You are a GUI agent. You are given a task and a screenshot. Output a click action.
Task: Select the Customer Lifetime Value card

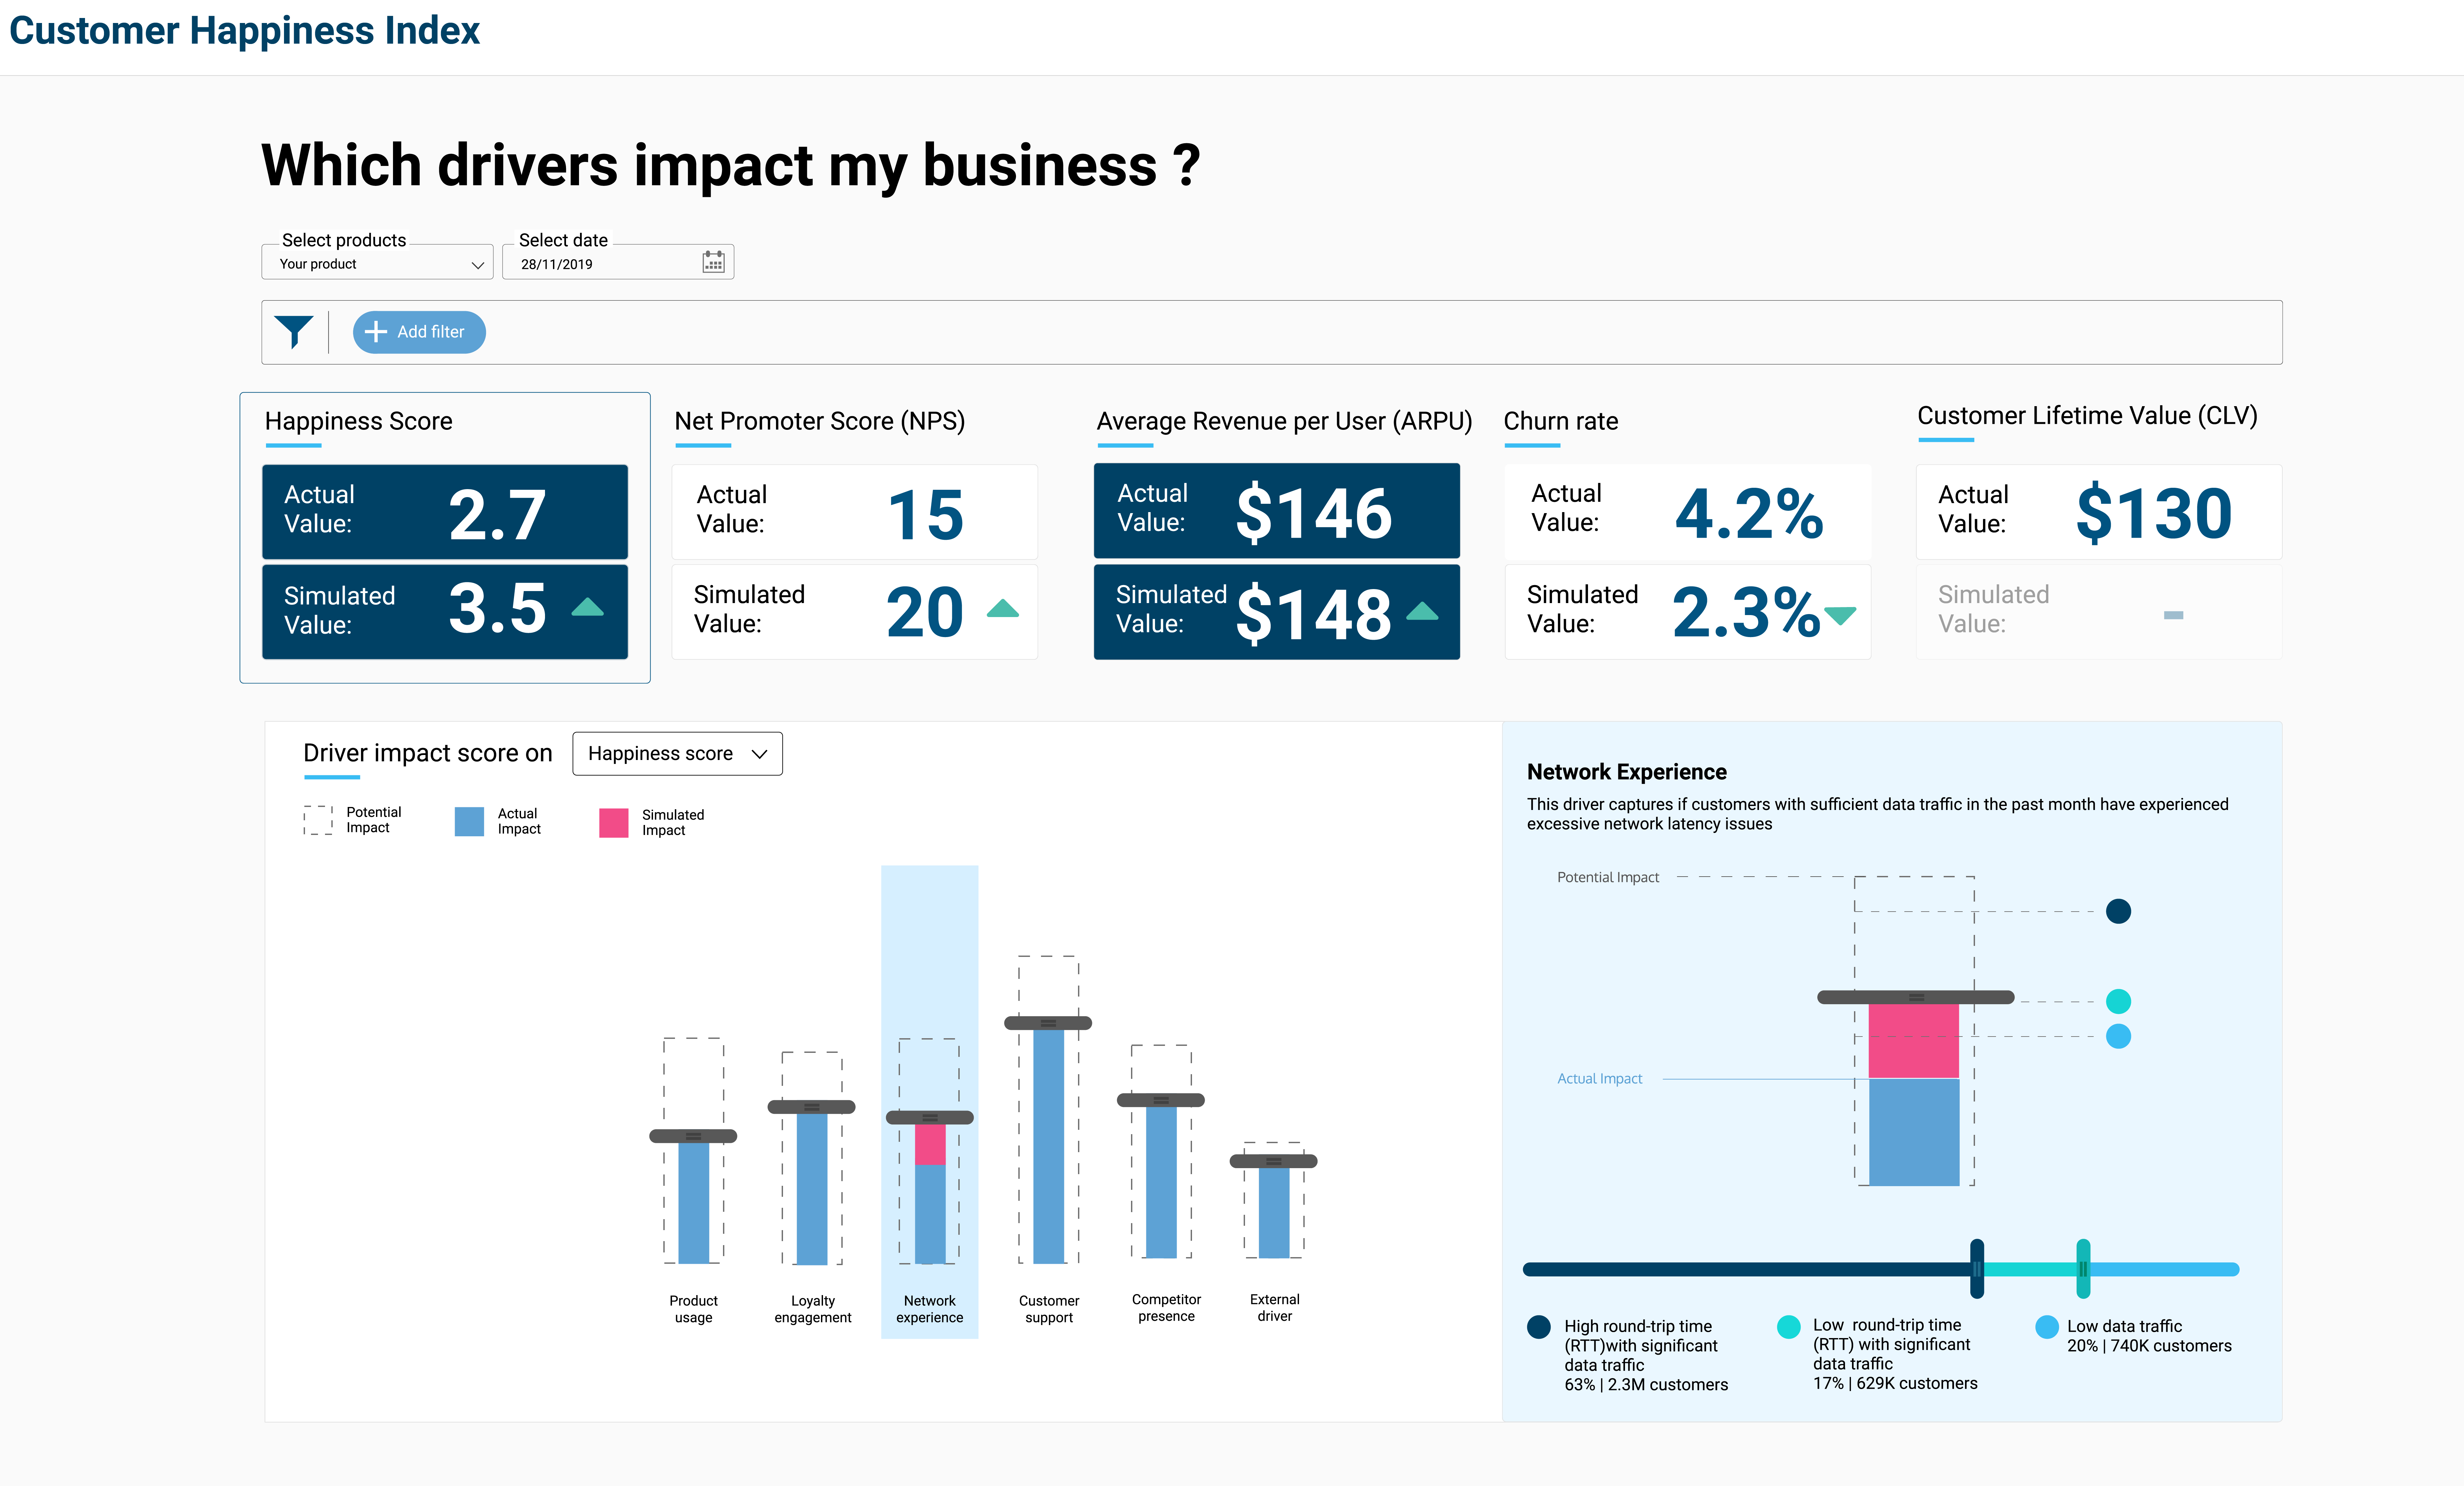[2099, 531]
